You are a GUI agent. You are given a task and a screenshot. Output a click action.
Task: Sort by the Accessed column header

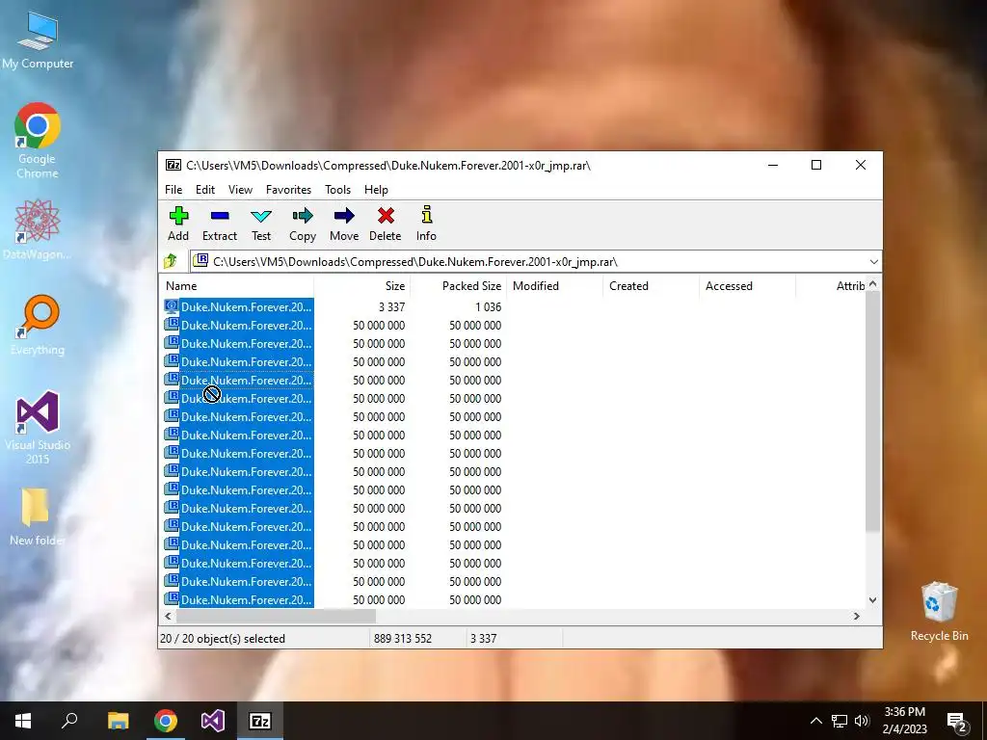click(x=747, y=285)
